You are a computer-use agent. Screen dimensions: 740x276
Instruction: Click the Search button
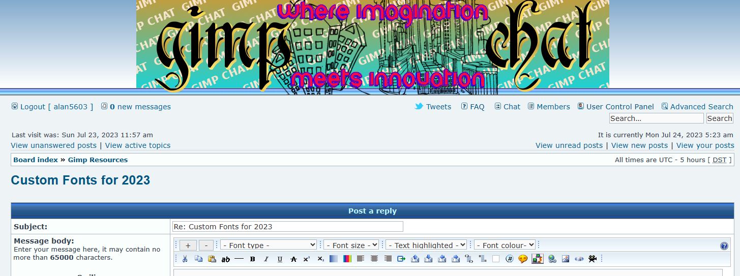click(x=720, y=118)
